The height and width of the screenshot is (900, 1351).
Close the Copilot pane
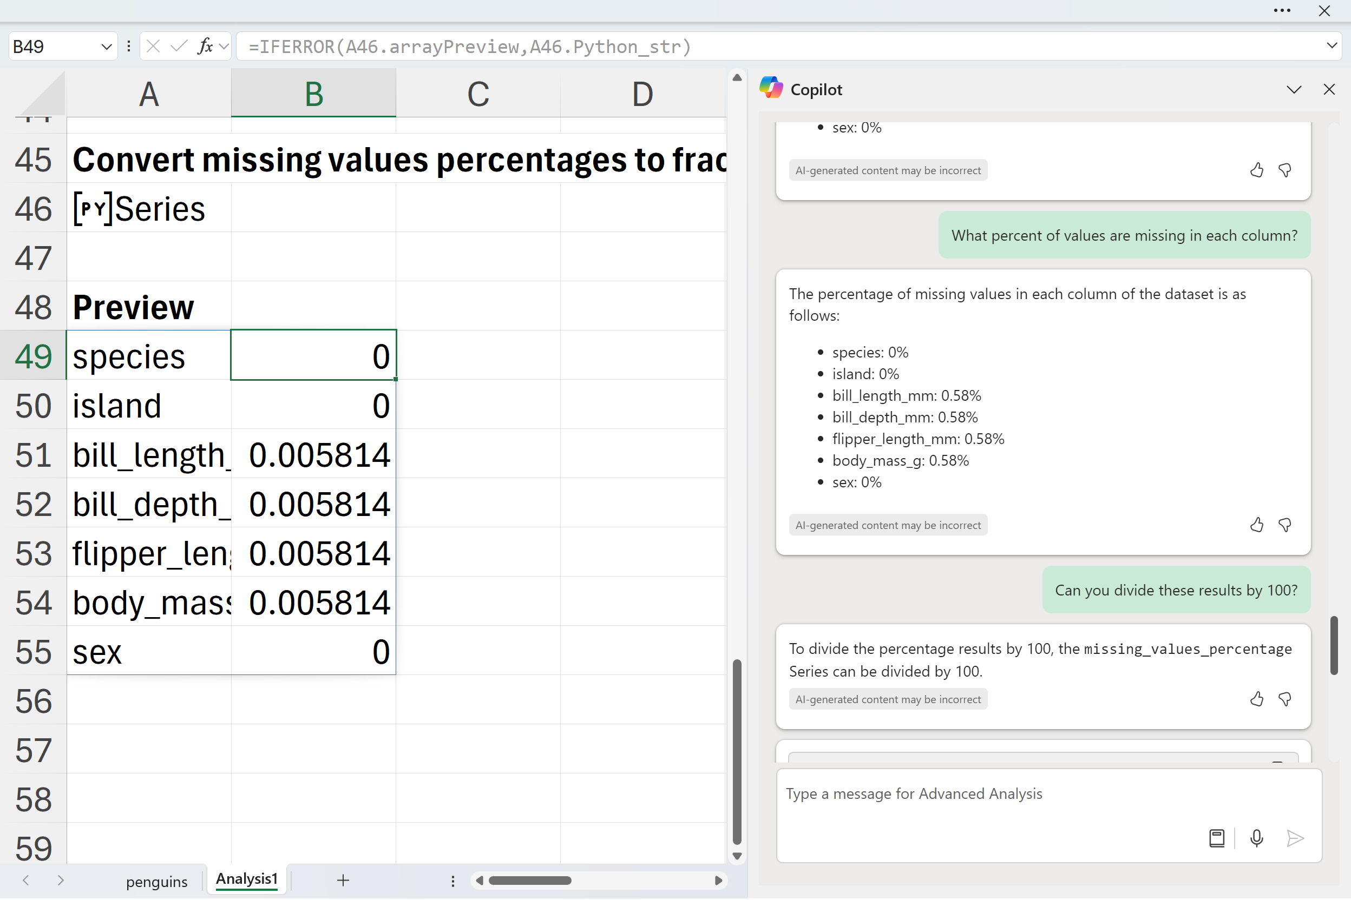pos(1329,90)
